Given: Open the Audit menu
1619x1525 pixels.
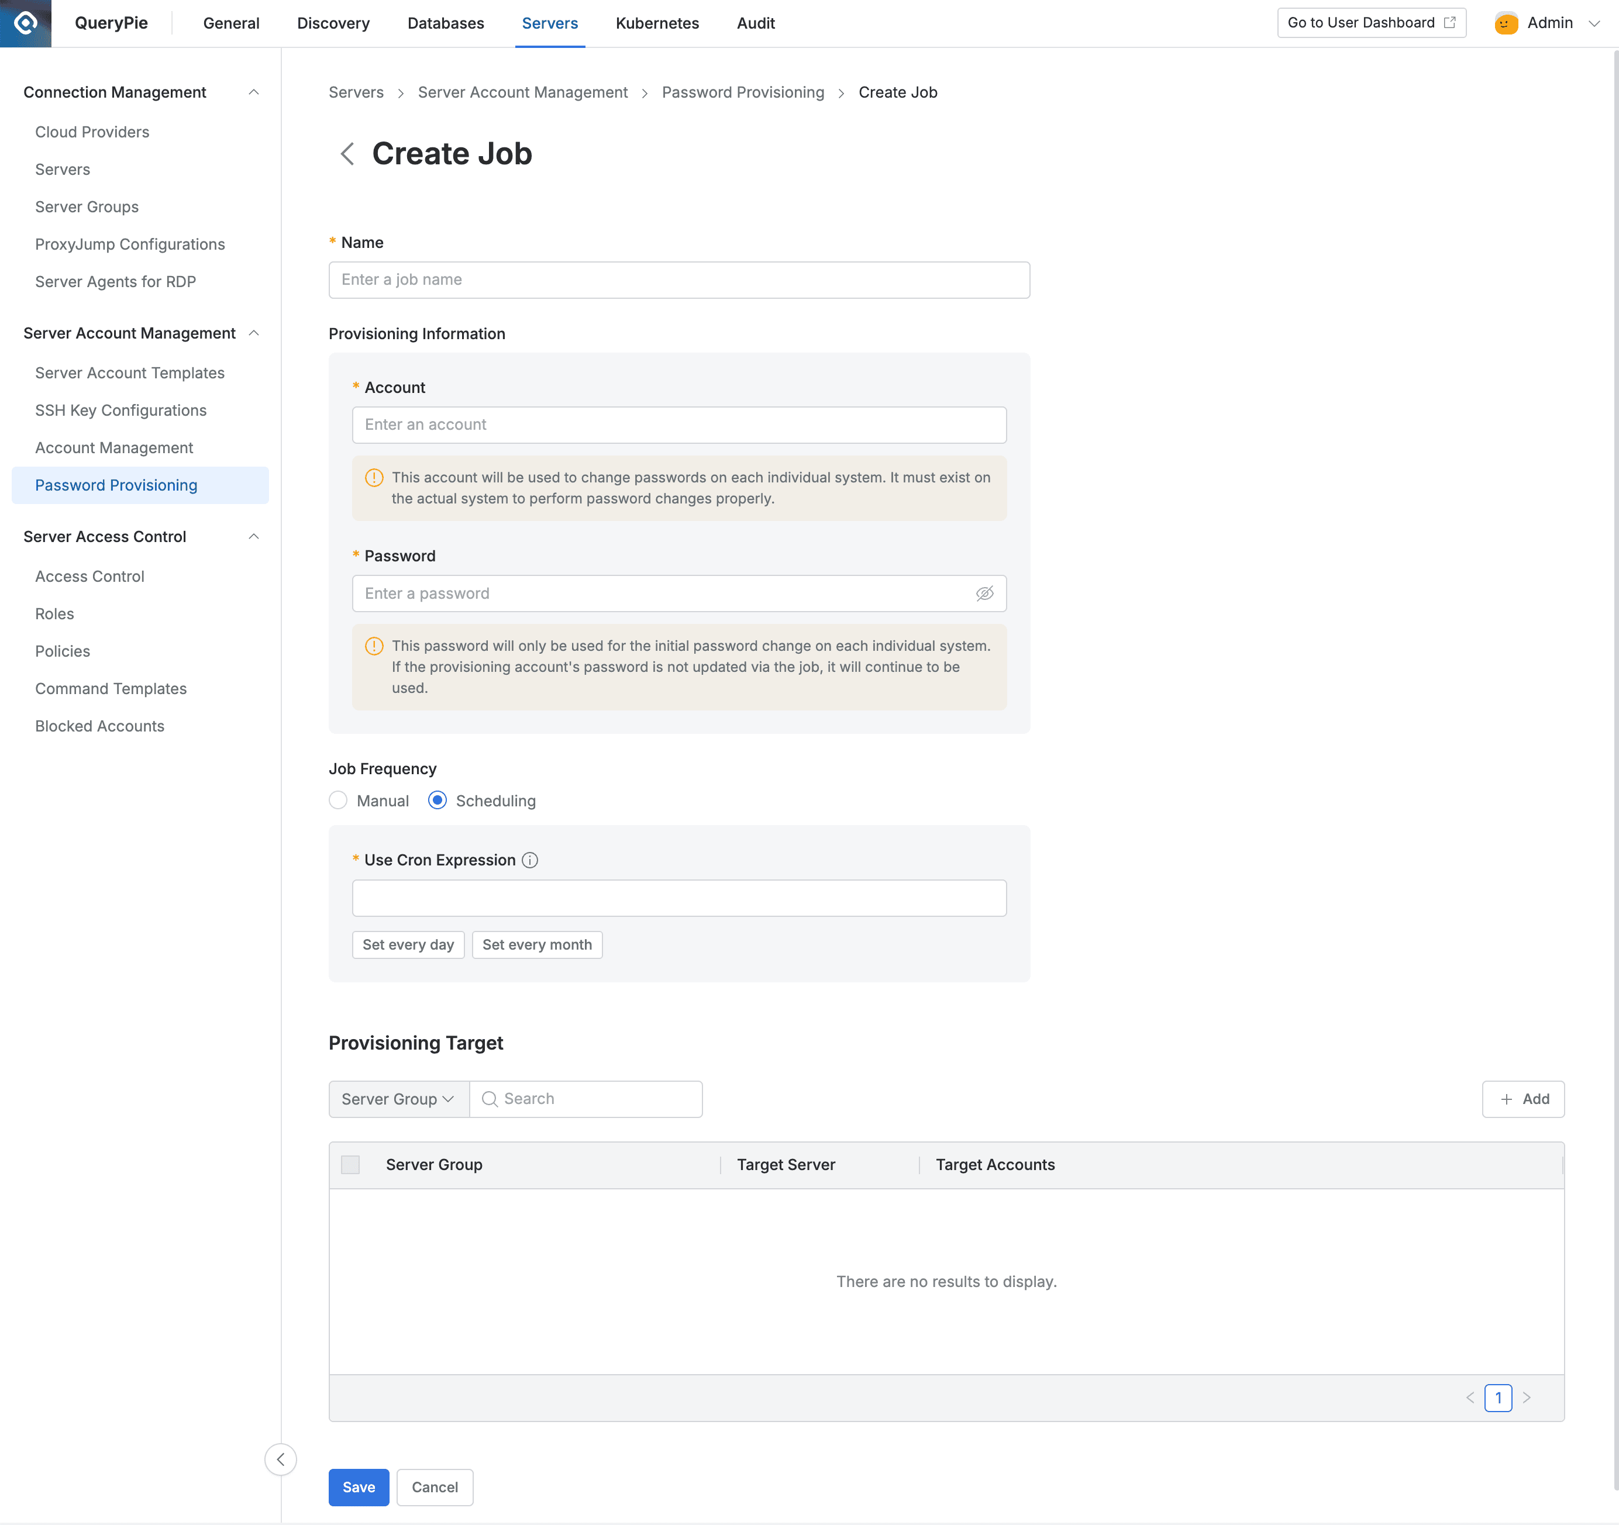Looking at the screenshot, I should pos(756,23).
